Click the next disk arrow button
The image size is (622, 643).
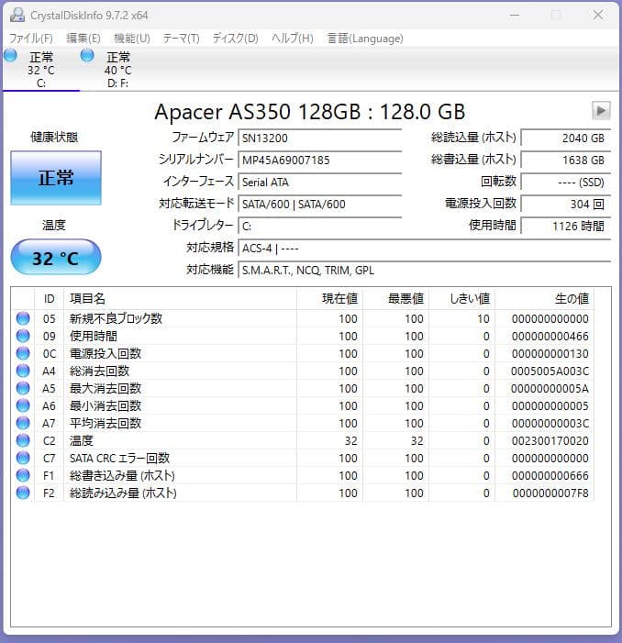601,110
